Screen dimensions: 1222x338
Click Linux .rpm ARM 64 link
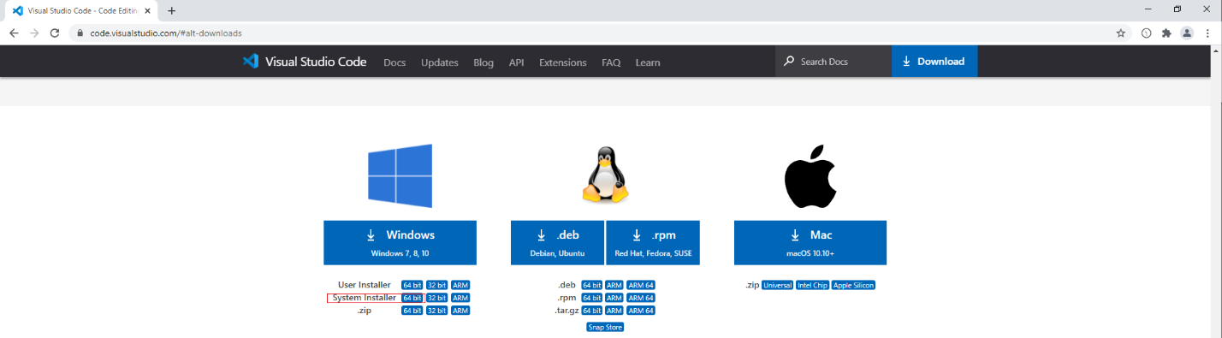pos(641,298)
